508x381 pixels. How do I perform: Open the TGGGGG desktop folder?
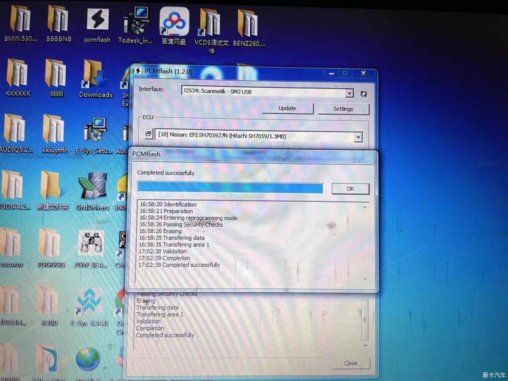tap(50, 248)
